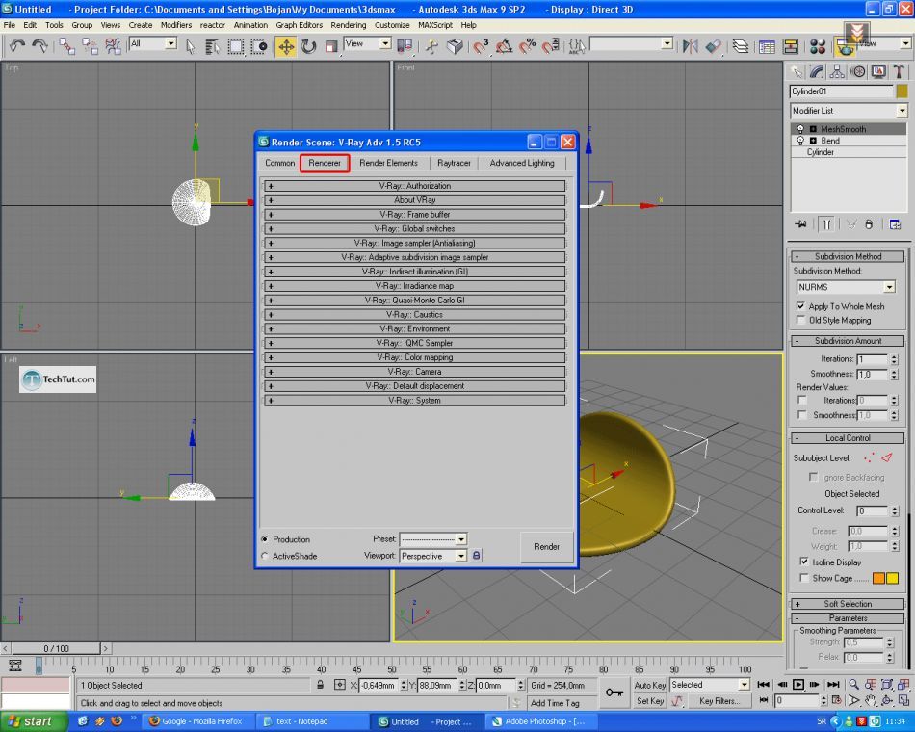This screenshot has width=915, height=732.
Task: Activate the Select and Rotate tool
Action: pyautogui.click(x=309, y=46)
